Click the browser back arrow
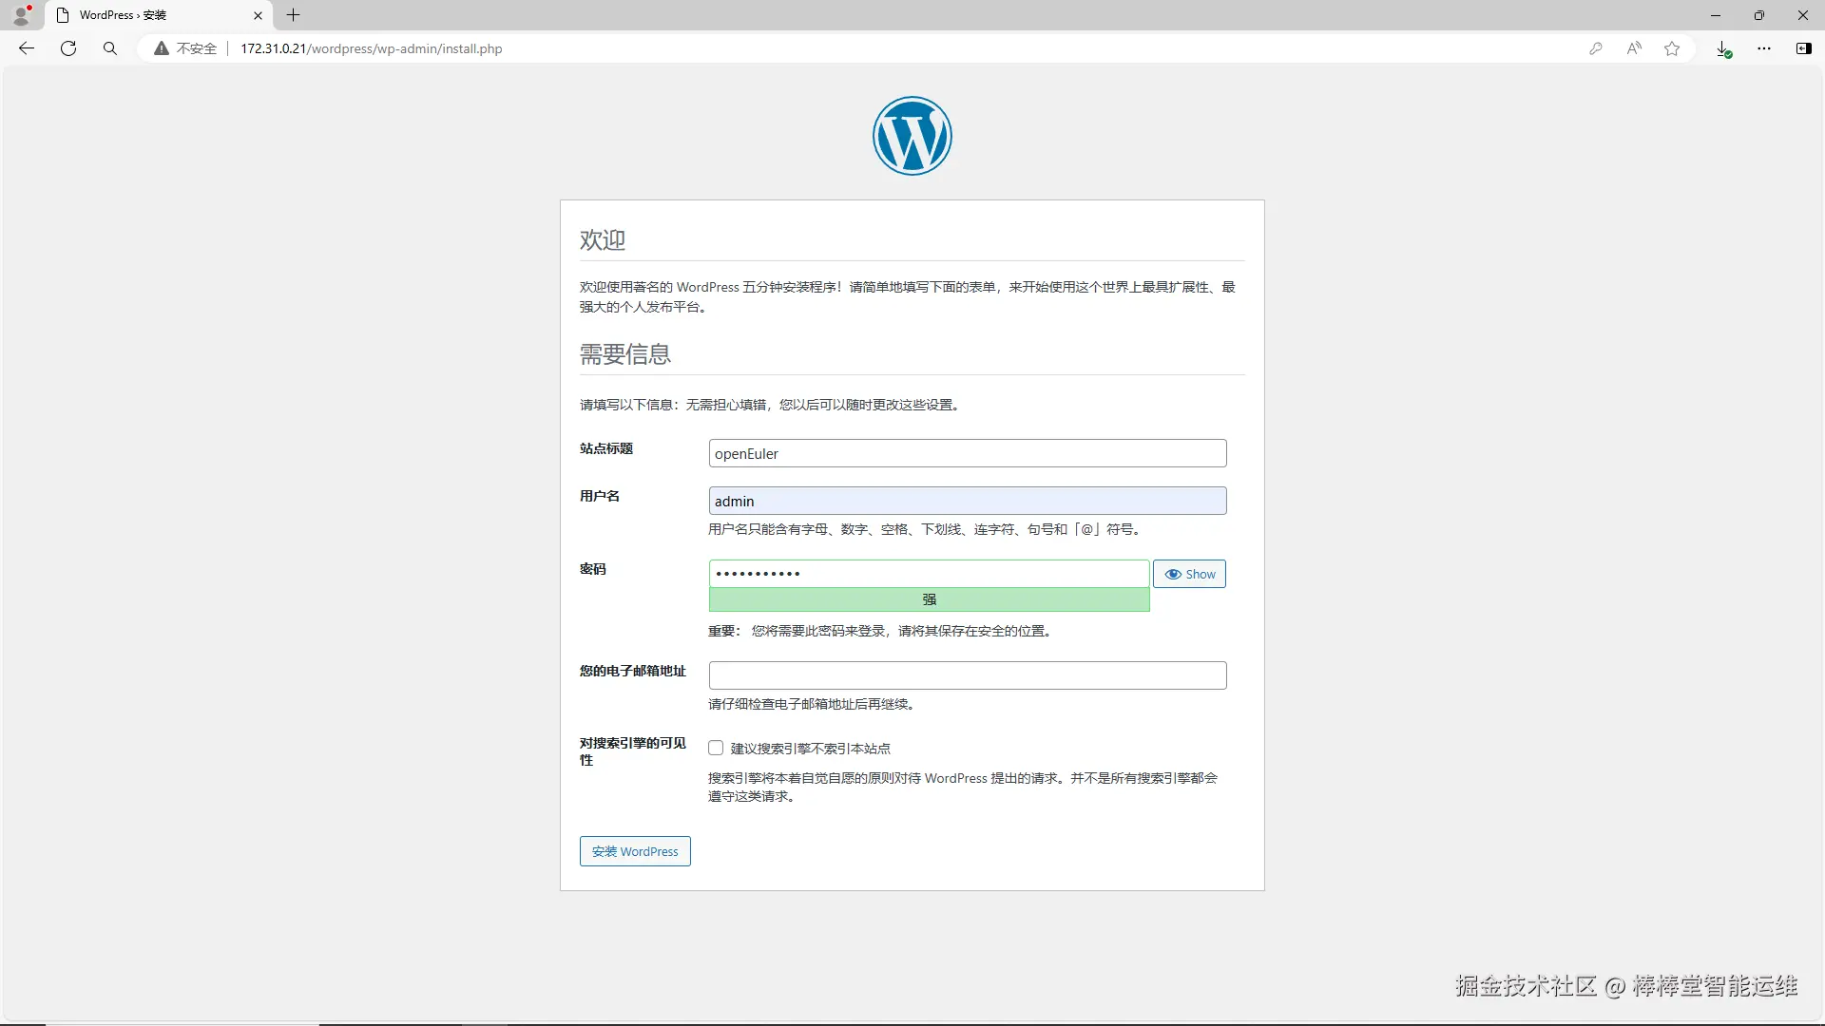Viewport: 1825px width, 1026px height. 27,48
